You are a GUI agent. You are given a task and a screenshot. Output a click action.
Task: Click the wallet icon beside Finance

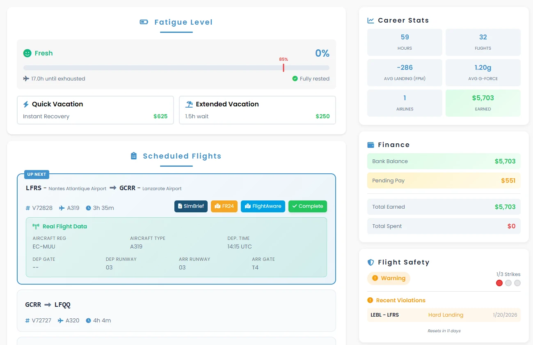(x=371, y=145)
